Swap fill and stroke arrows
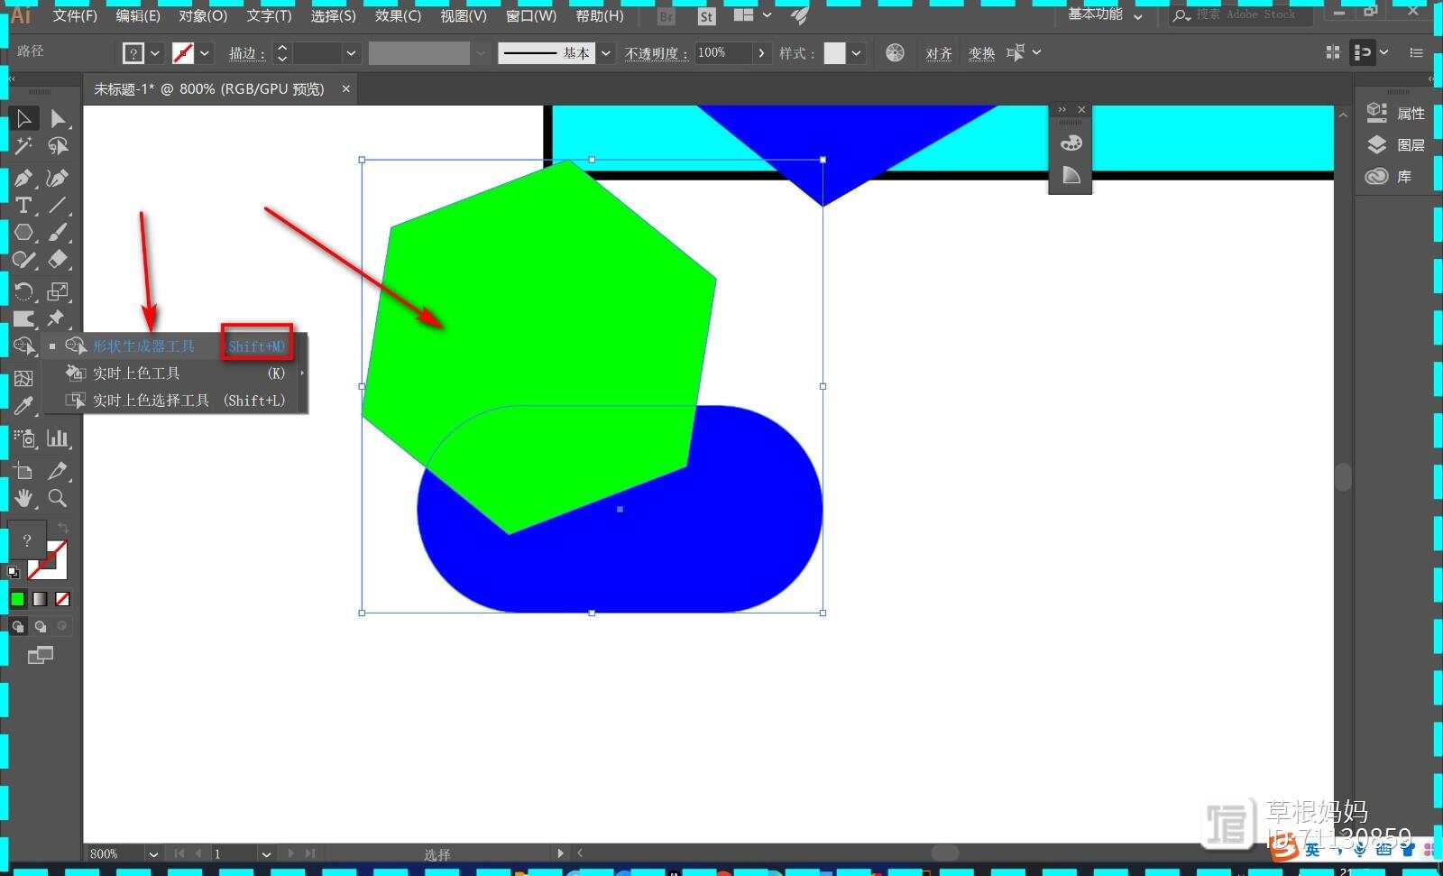 coord(62,527)
